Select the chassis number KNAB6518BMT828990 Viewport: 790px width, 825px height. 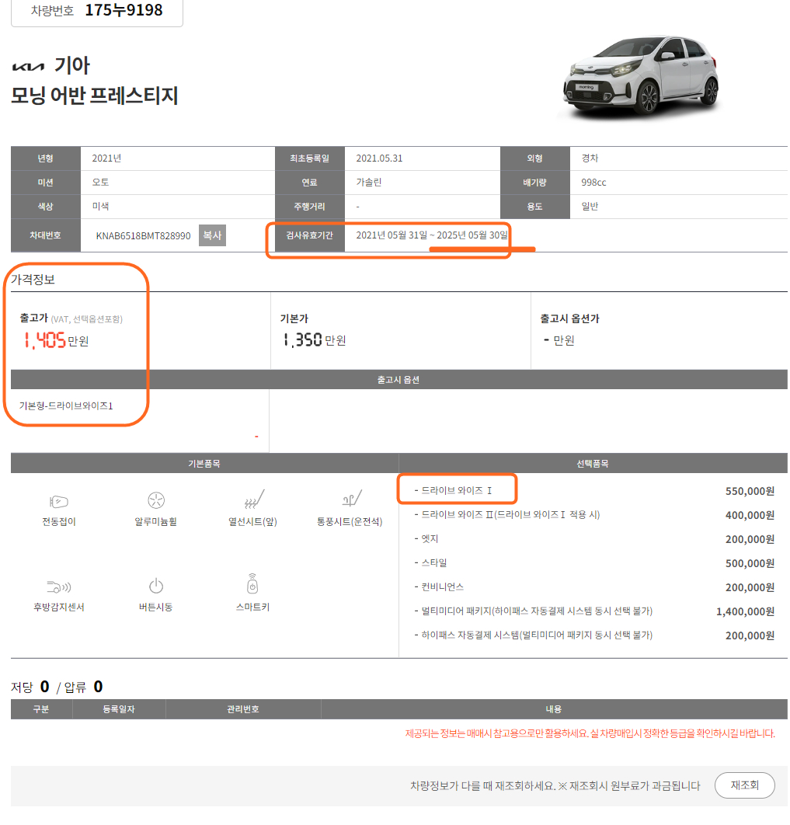143,235
